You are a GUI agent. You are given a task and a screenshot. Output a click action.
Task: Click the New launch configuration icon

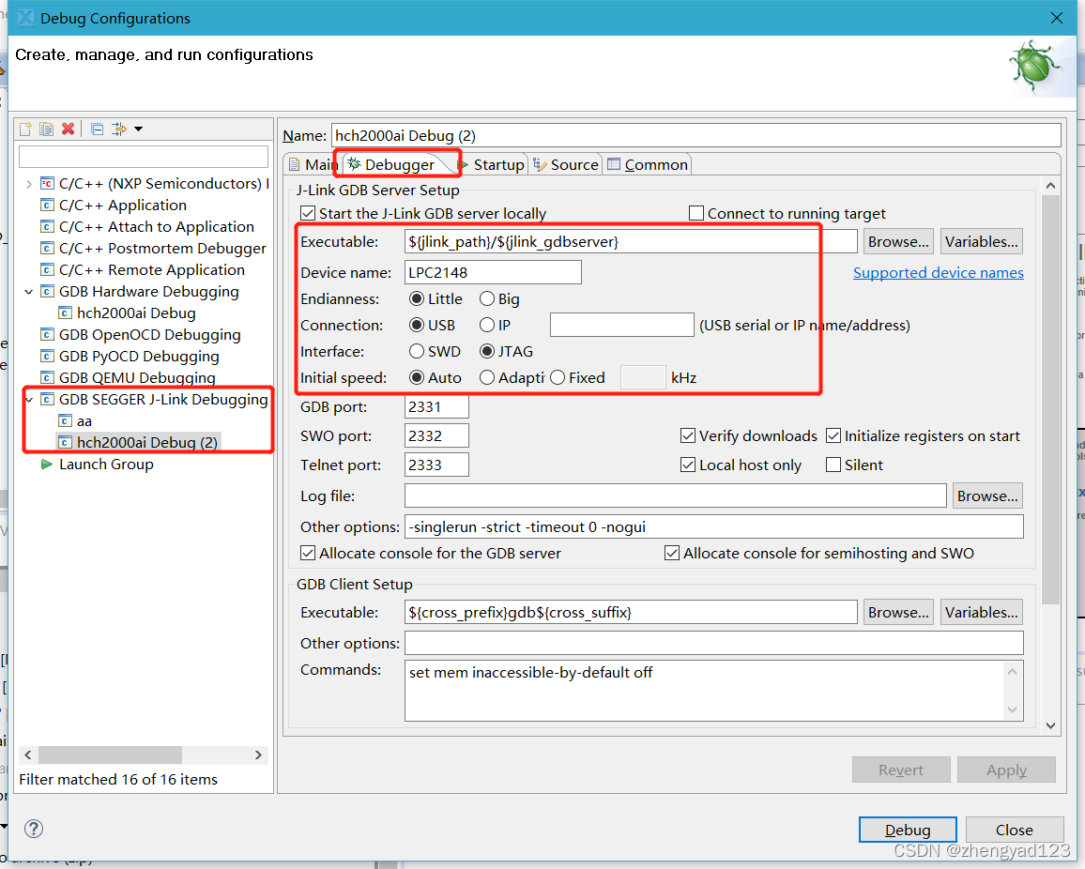point(25,129)
